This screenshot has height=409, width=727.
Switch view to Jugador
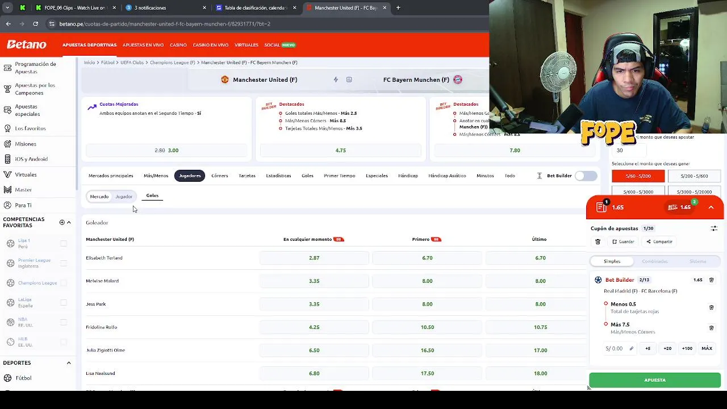(x=124, y=197)
